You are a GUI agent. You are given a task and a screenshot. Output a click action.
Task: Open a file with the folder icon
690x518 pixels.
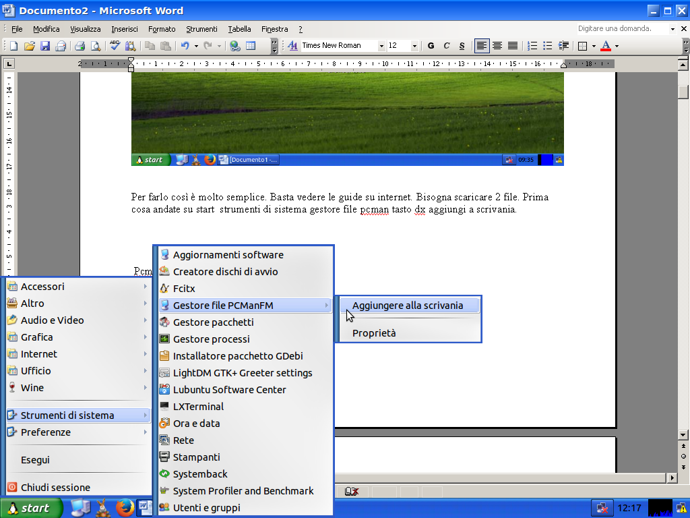(29, 46)
